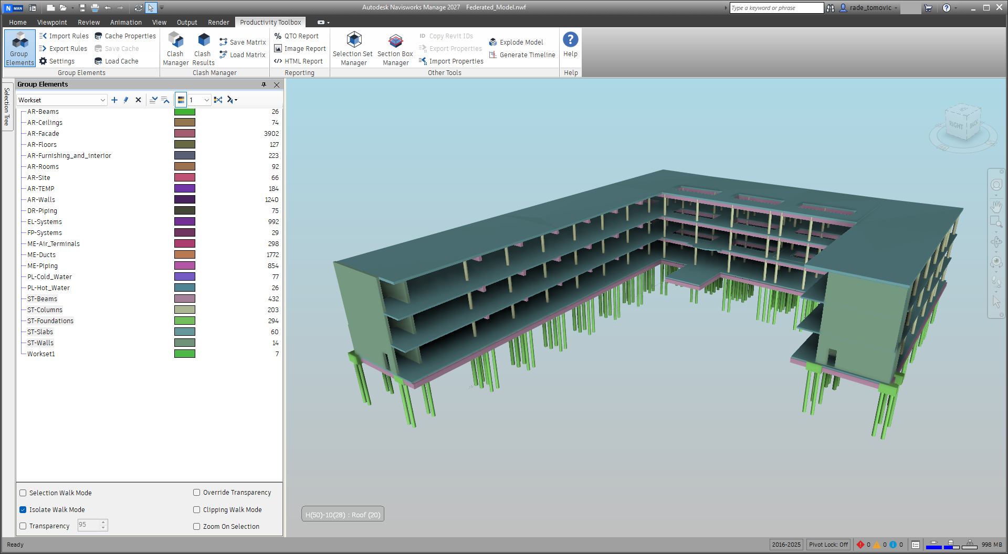Click the AR-Walls dark purple swatch
The height and width of the screenshot is (554, 1008).
(185, 199)
